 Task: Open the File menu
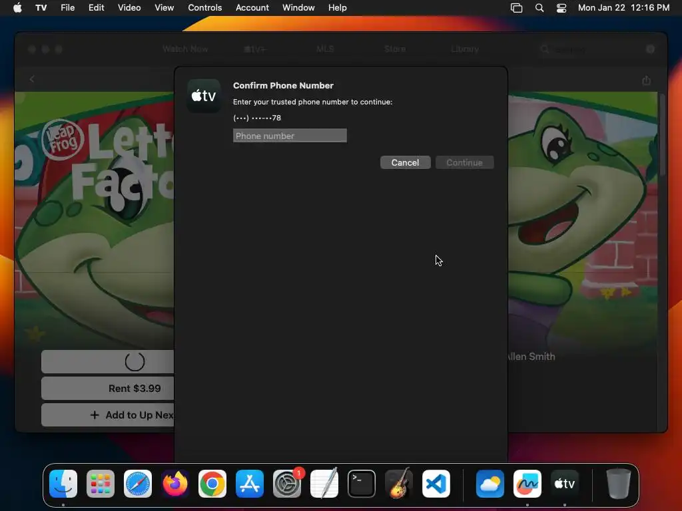(x=67, y=8)
